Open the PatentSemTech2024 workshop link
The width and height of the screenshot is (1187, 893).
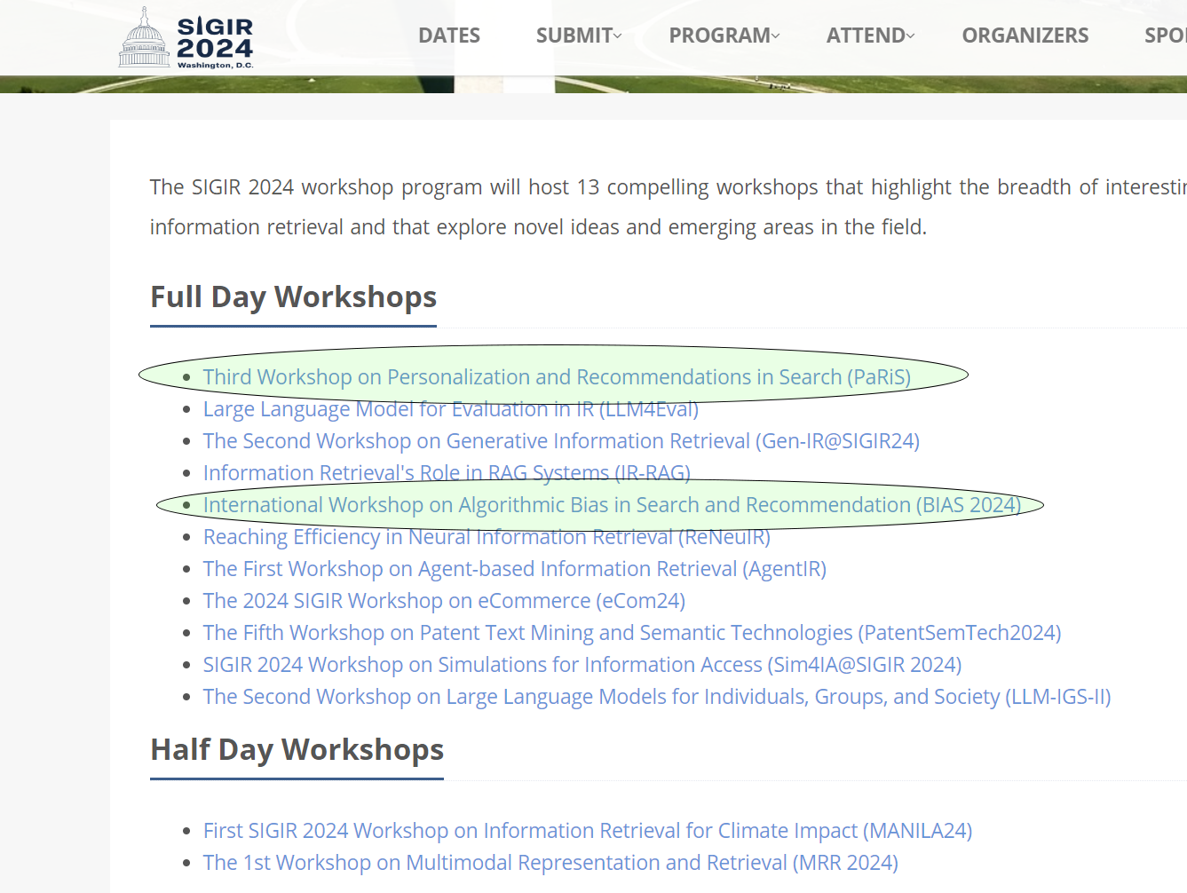(632, 633)
